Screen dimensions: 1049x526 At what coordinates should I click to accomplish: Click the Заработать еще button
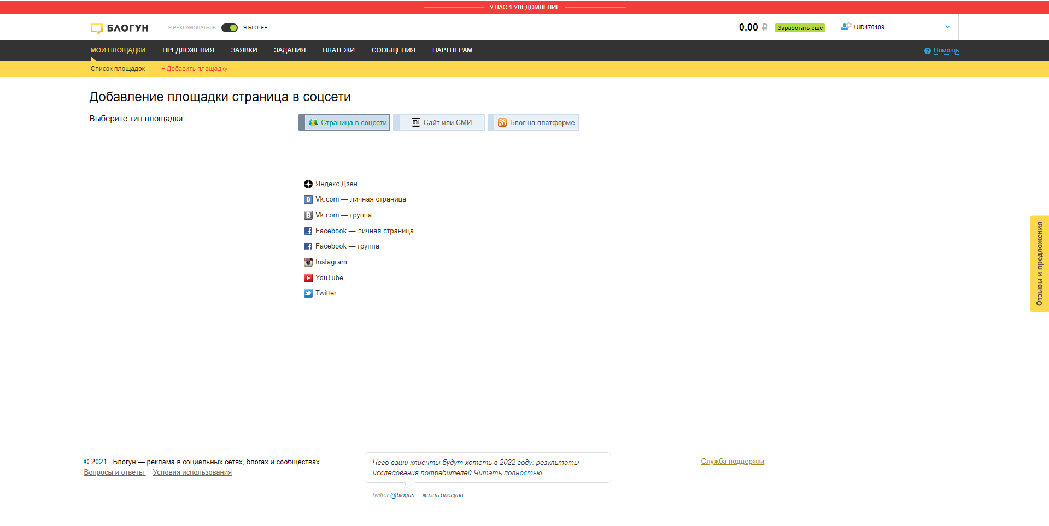point(800,28)
